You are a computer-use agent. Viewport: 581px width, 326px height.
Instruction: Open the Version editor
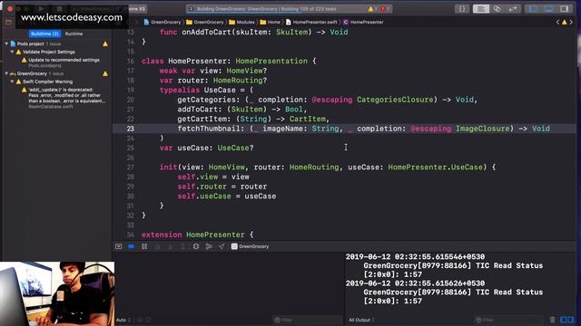tap(513, 9)
